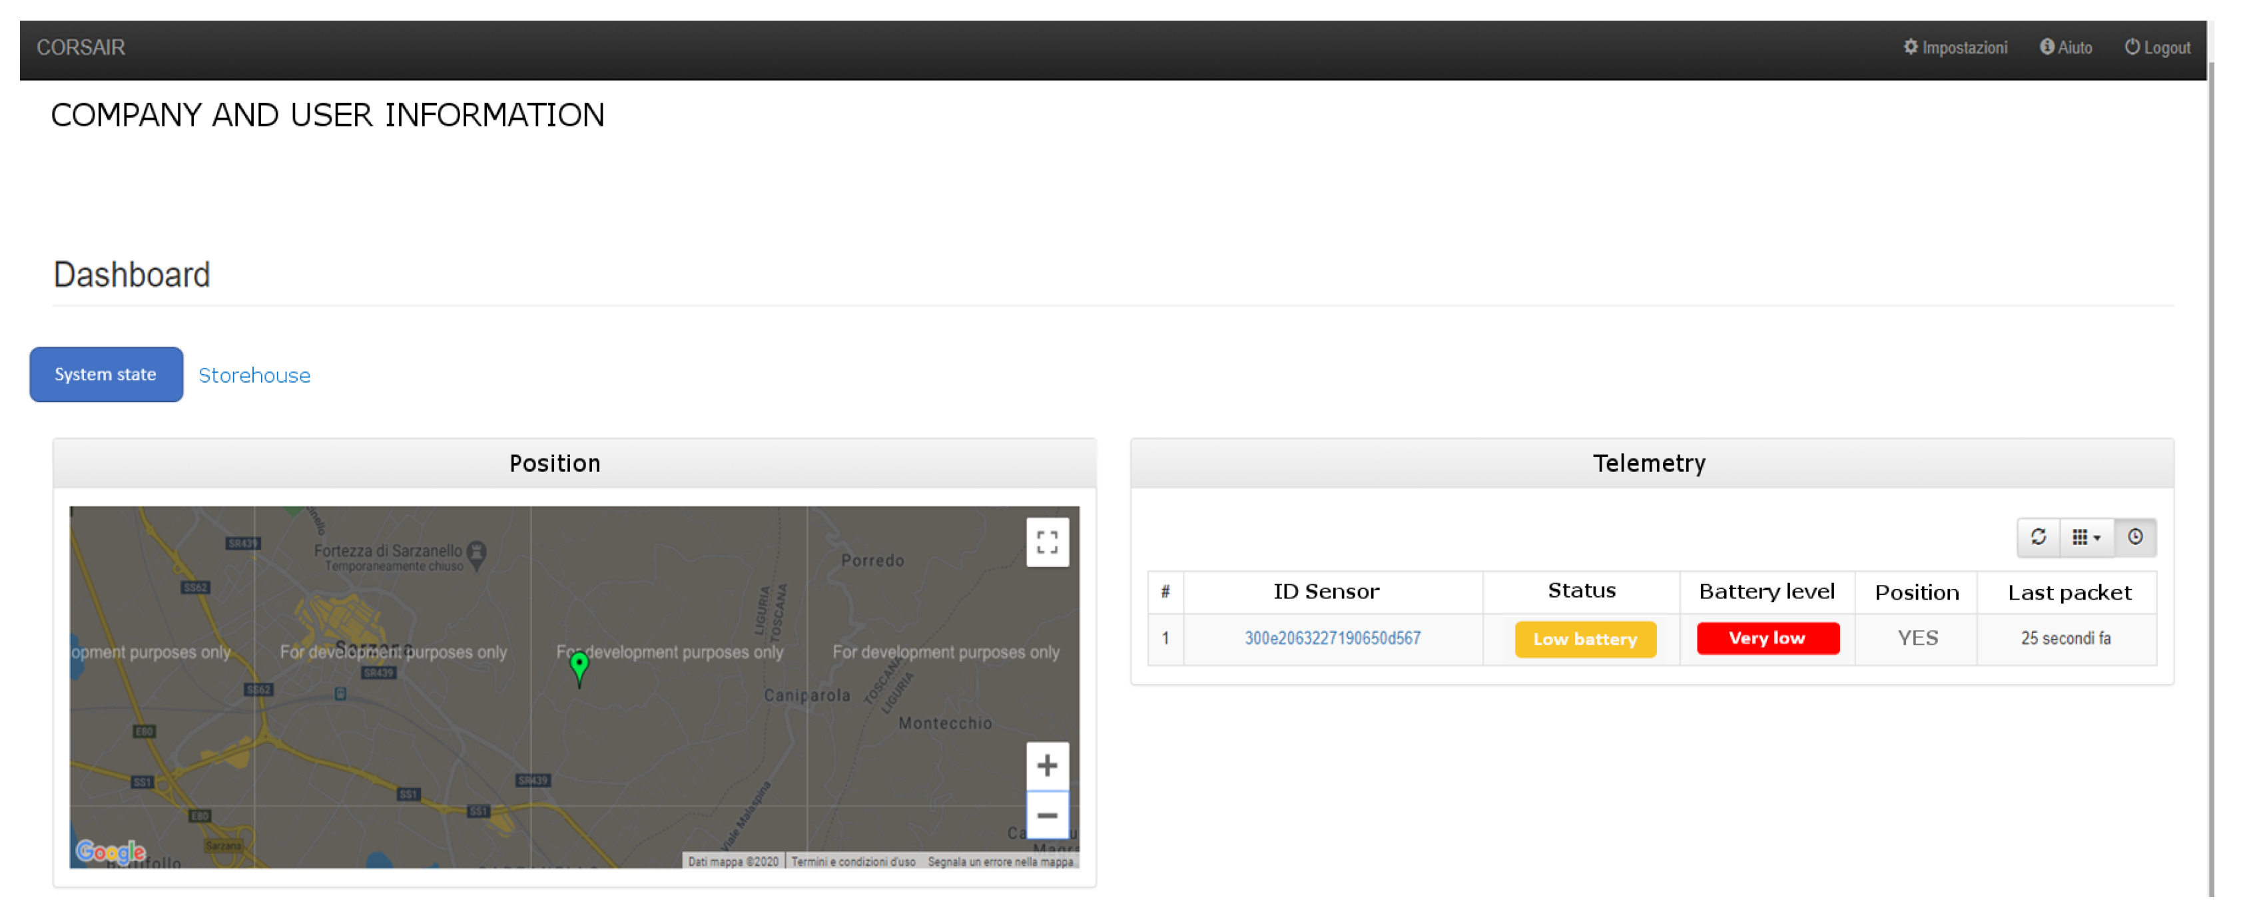Click the clock auto-refresh icon
Image resolution: width=2243 pixels, height=917 pixels.
point(2134,537)
